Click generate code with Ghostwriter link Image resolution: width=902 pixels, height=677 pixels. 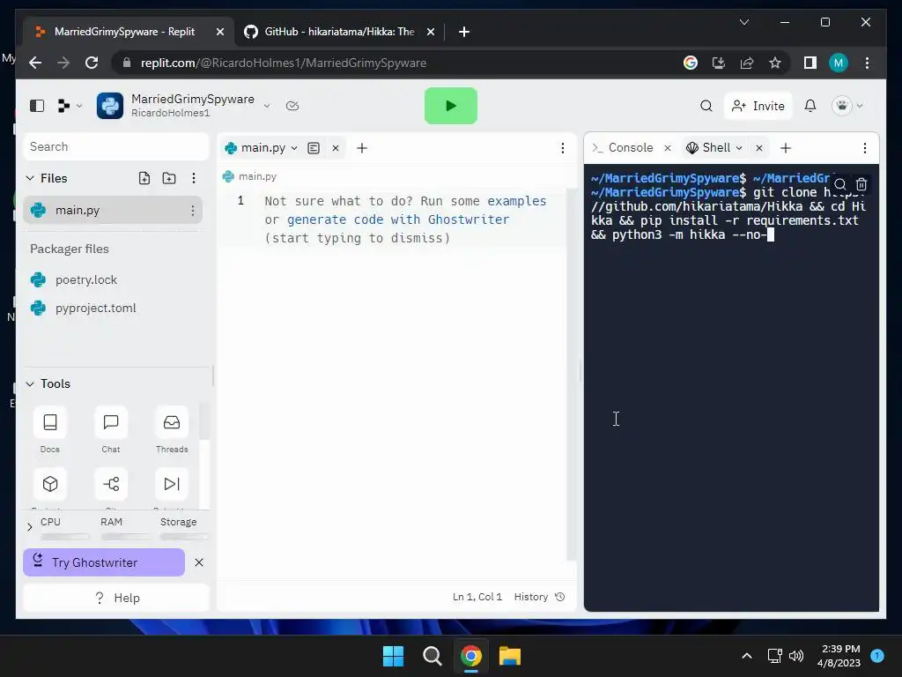[398, 219]
